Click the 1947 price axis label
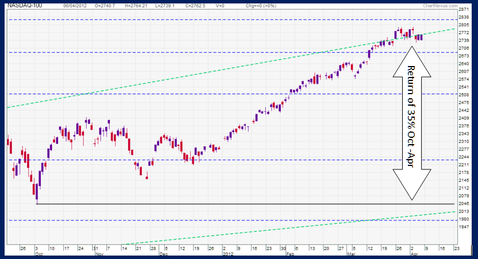478x259 pixels. tap(464, 227)
